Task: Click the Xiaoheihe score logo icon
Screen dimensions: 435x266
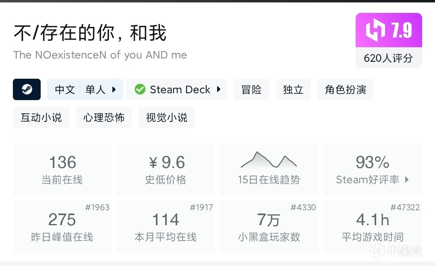Action: [375, 30]
